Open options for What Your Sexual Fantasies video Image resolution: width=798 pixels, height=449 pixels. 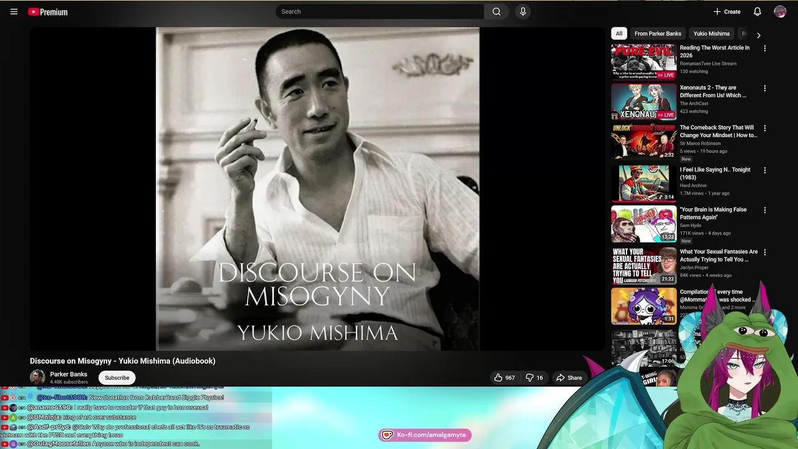tap(764, 252)
